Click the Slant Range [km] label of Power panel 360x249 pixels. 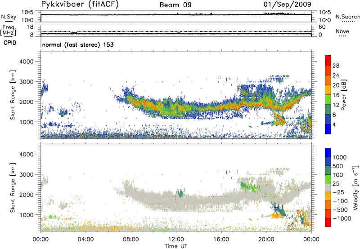tap(13, 95)
